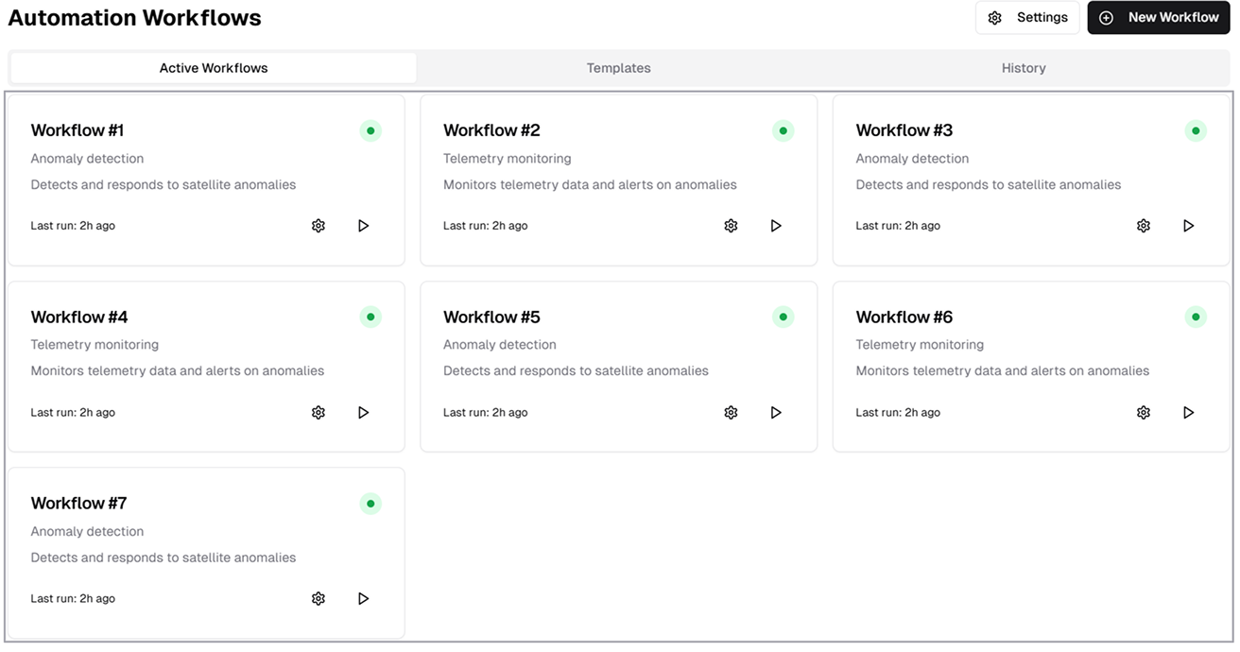The width and height of the screenshot is (1240, 652).
Task: Click the Workflow #5 title
Action: click(x=491, y=317)
